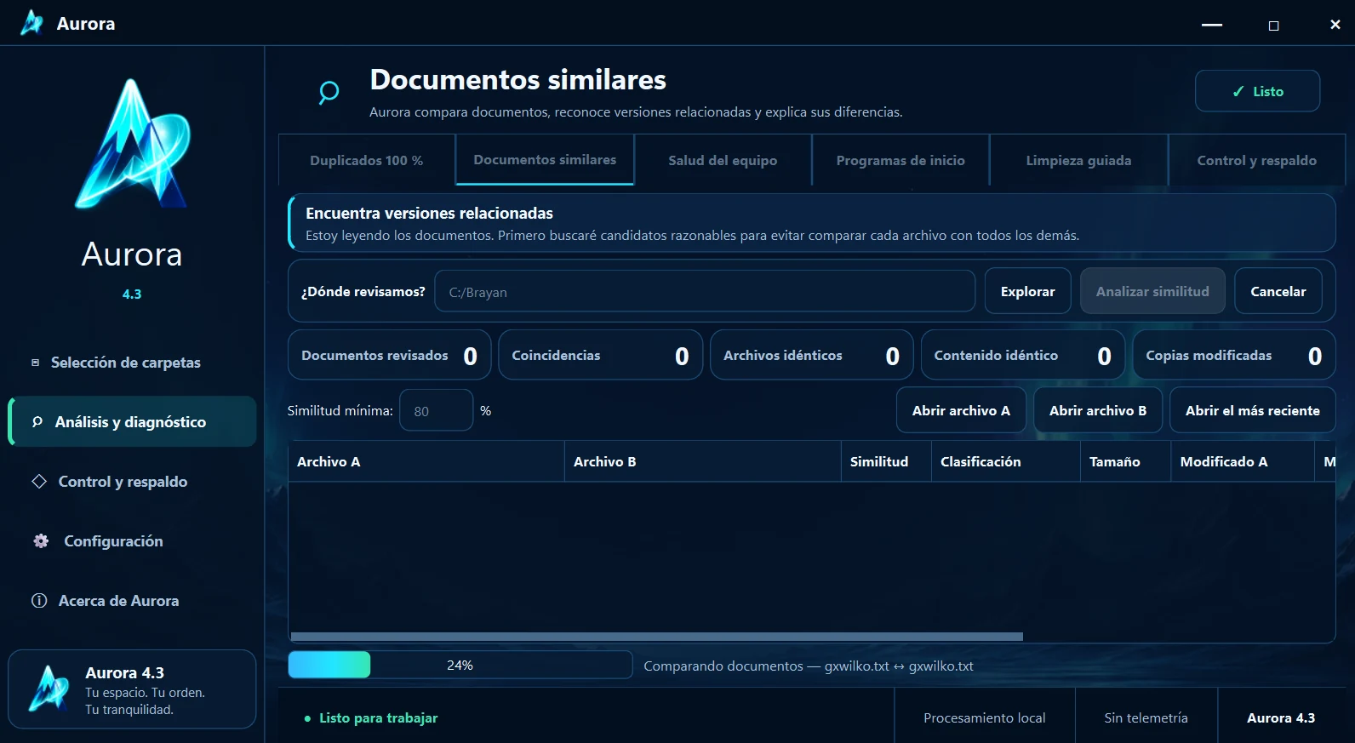Minimize the Aurora window
The height and width of the screenshot is (743, 1355).
[x=1212, y=25]
